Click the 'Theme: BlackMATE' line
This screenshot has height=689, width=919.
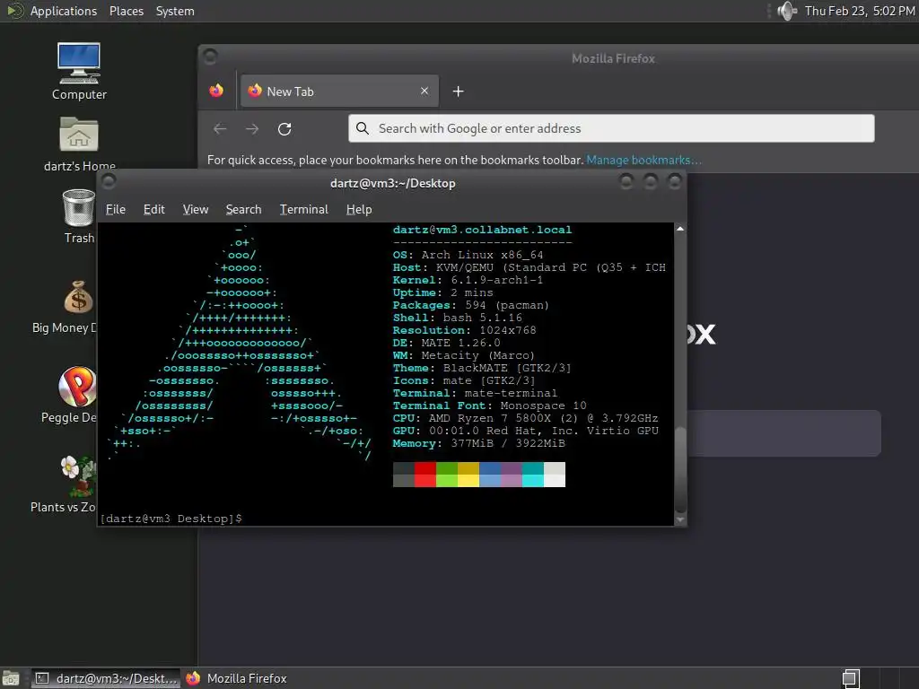pyautogui.click(x=482, y=368)
